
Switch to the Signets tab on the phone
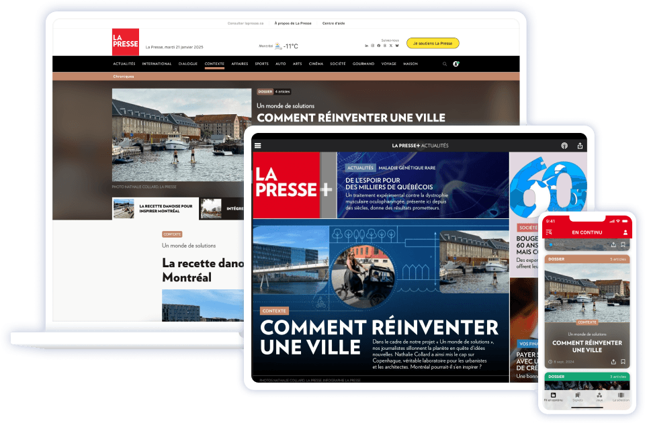pyautogui.click(x=578, y=395)
